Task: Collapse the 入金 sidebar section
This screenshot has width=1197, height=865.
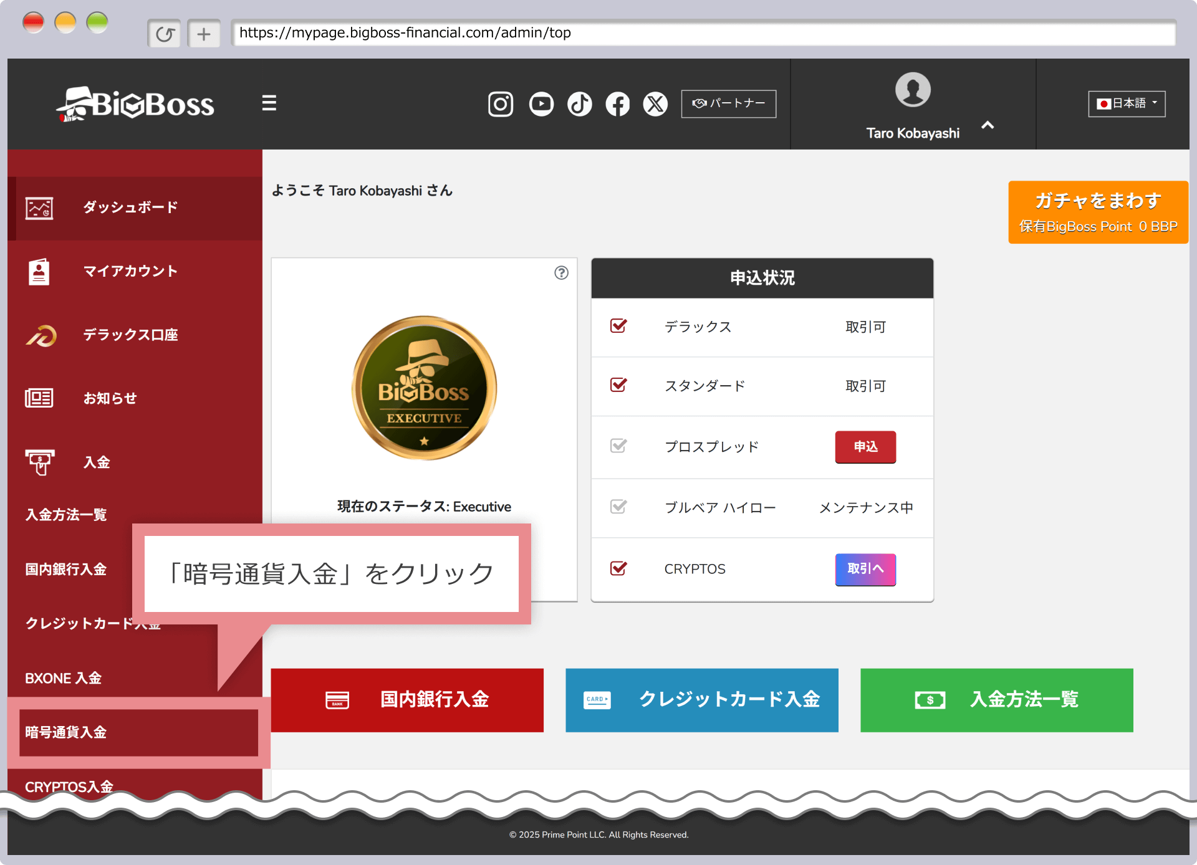Action: [x=97, y=462]
